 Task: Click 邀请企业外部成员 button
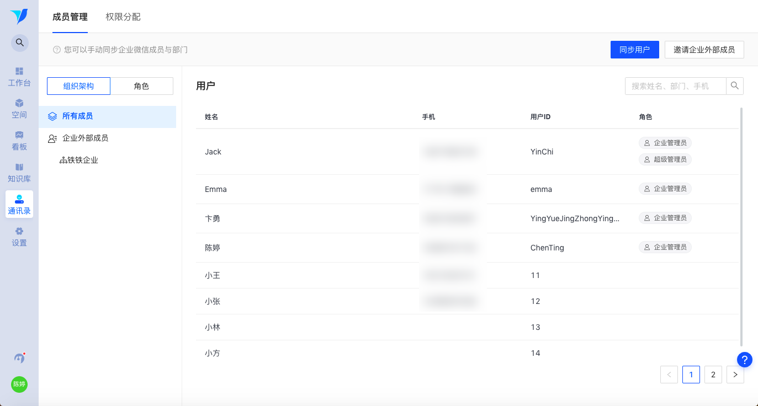click(704, 50)
